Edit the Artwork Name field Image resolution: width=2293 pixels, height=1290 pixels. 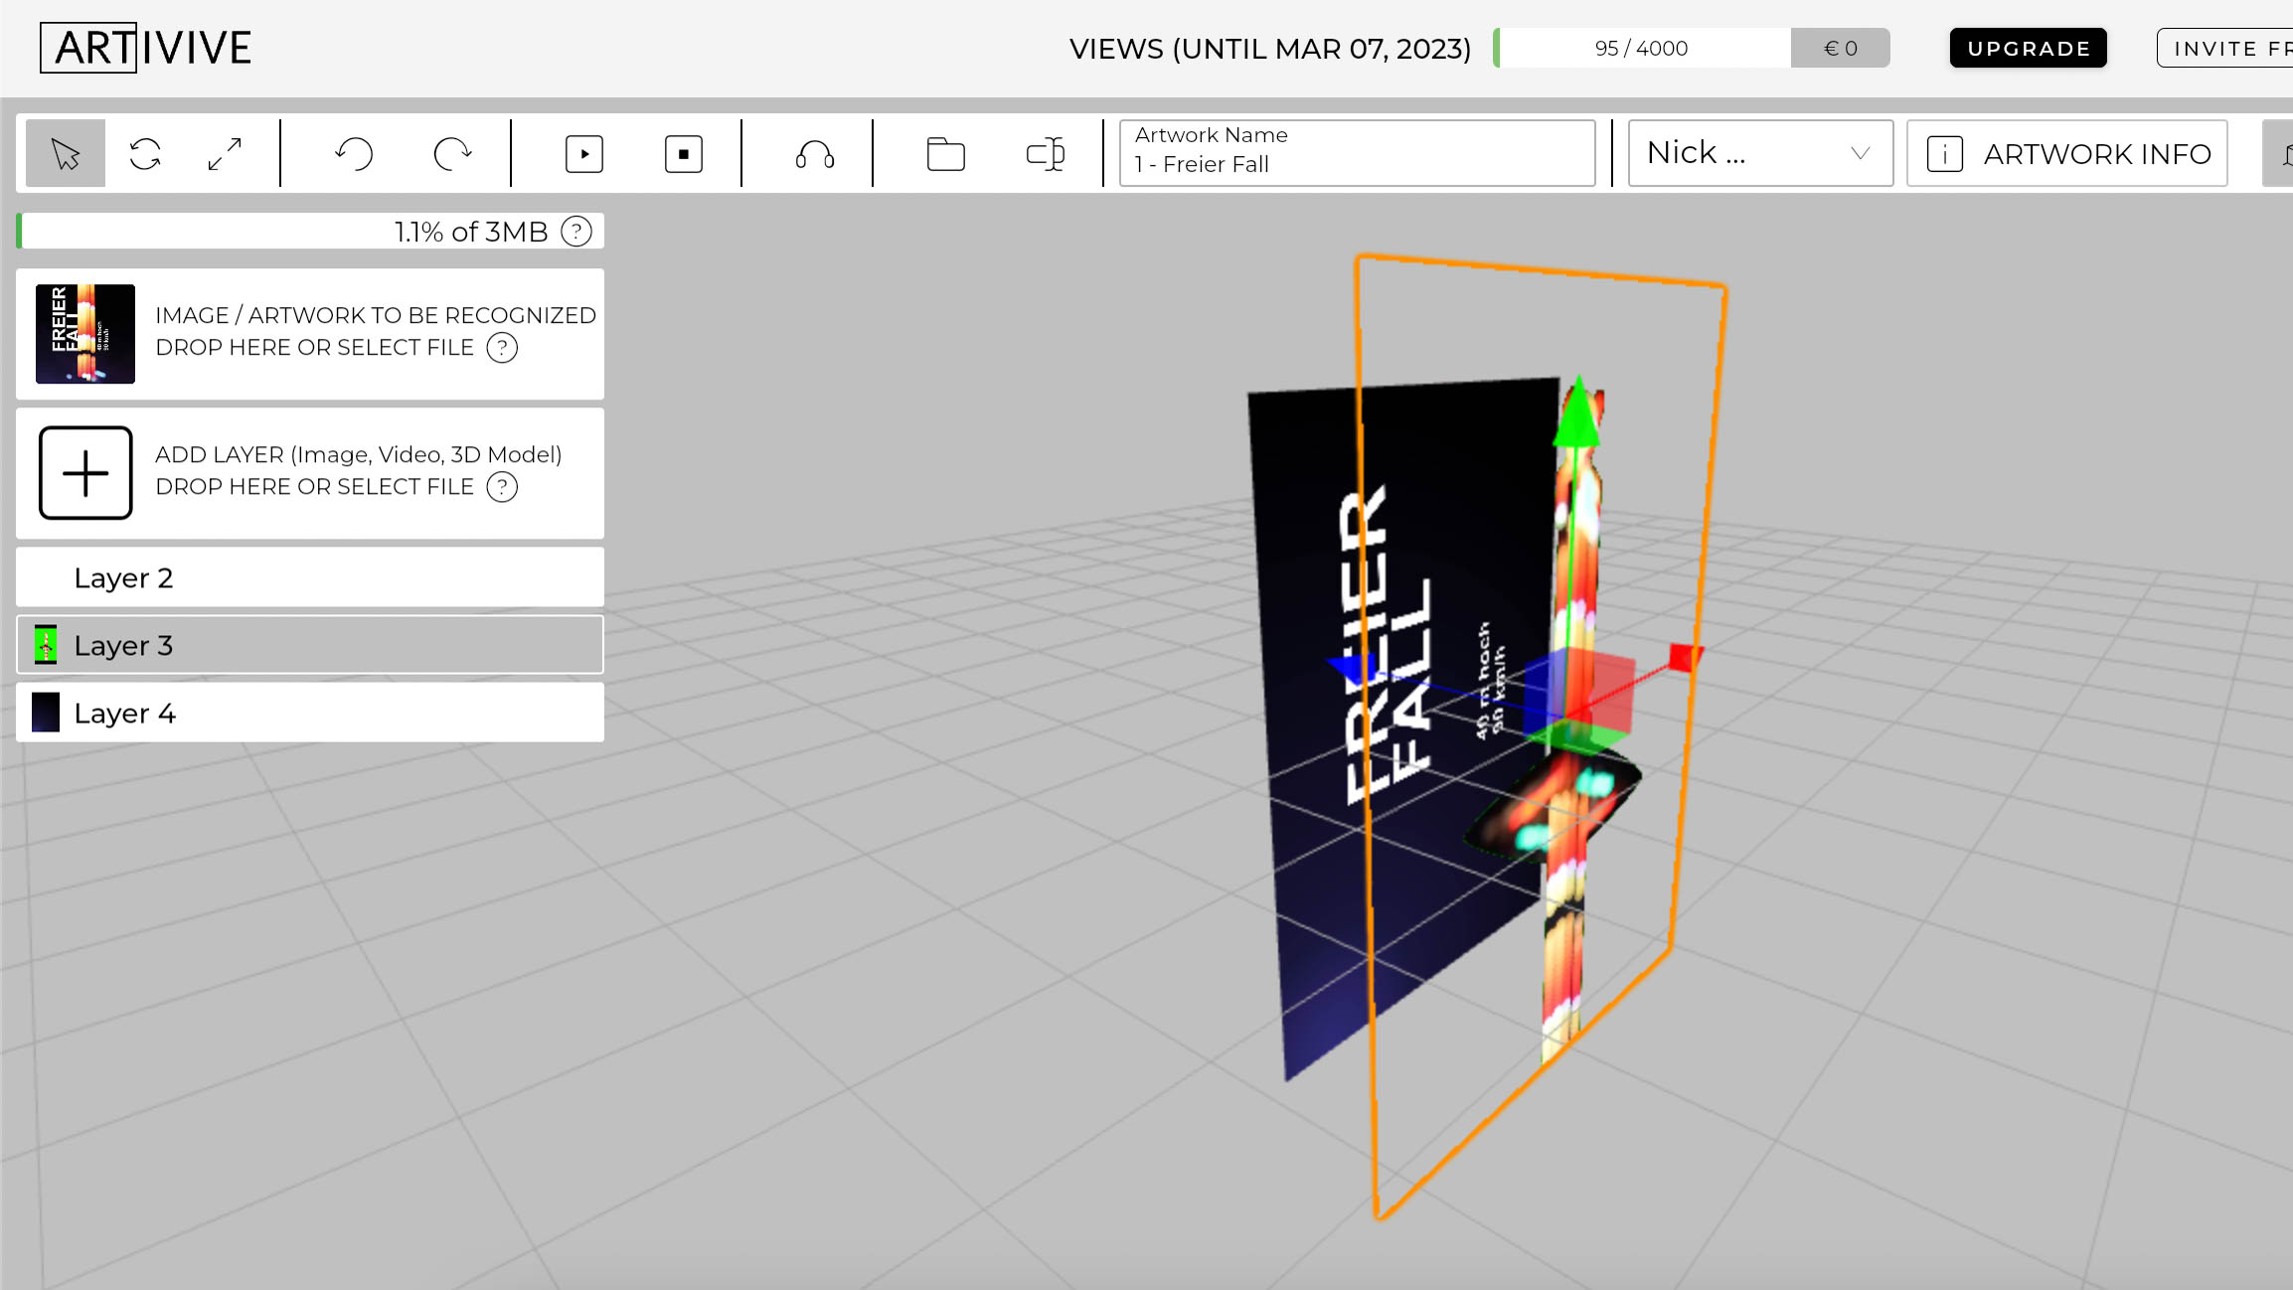tap(1358, 153)
